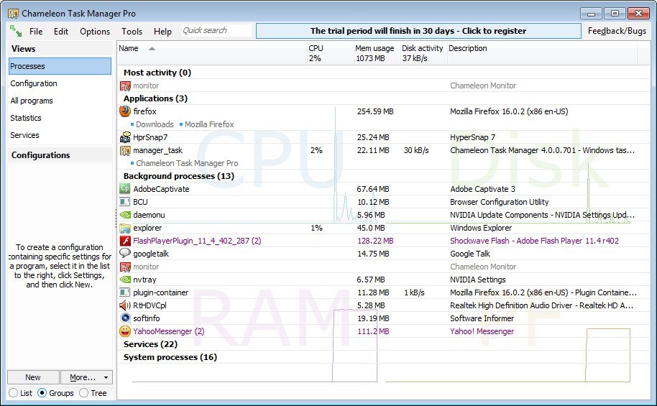The height and width of the screenshot is (406, 657).
Task: Click the monitor icon under Most activity
Action: click(125, 86)
